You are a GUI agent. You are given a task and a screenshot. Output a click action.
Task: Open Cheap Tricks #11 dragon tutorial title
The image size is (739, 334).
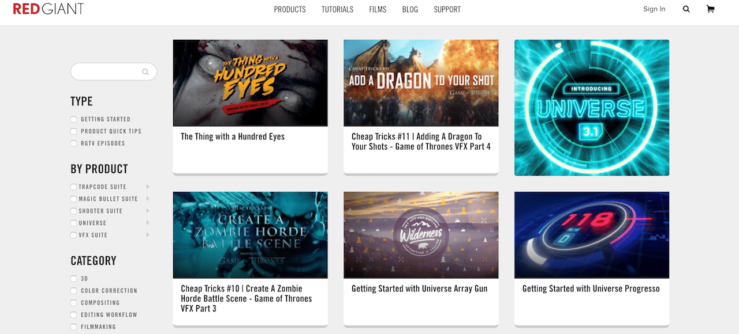421,142
